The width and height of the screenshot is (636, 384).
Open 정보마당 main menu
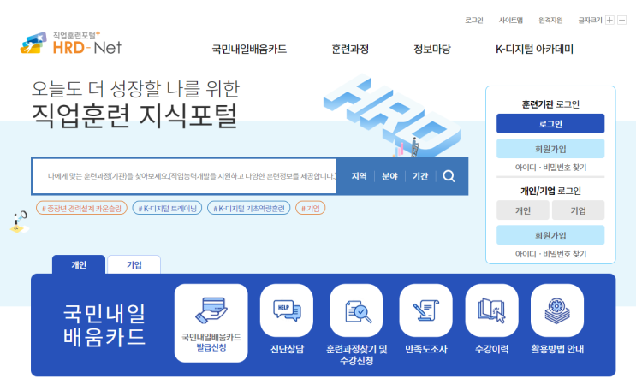tap(432, 49)
